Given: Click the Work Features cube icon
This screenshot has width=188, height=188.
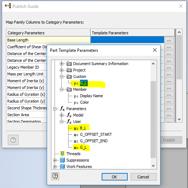Looking at the screenshot, I should 62,167.
